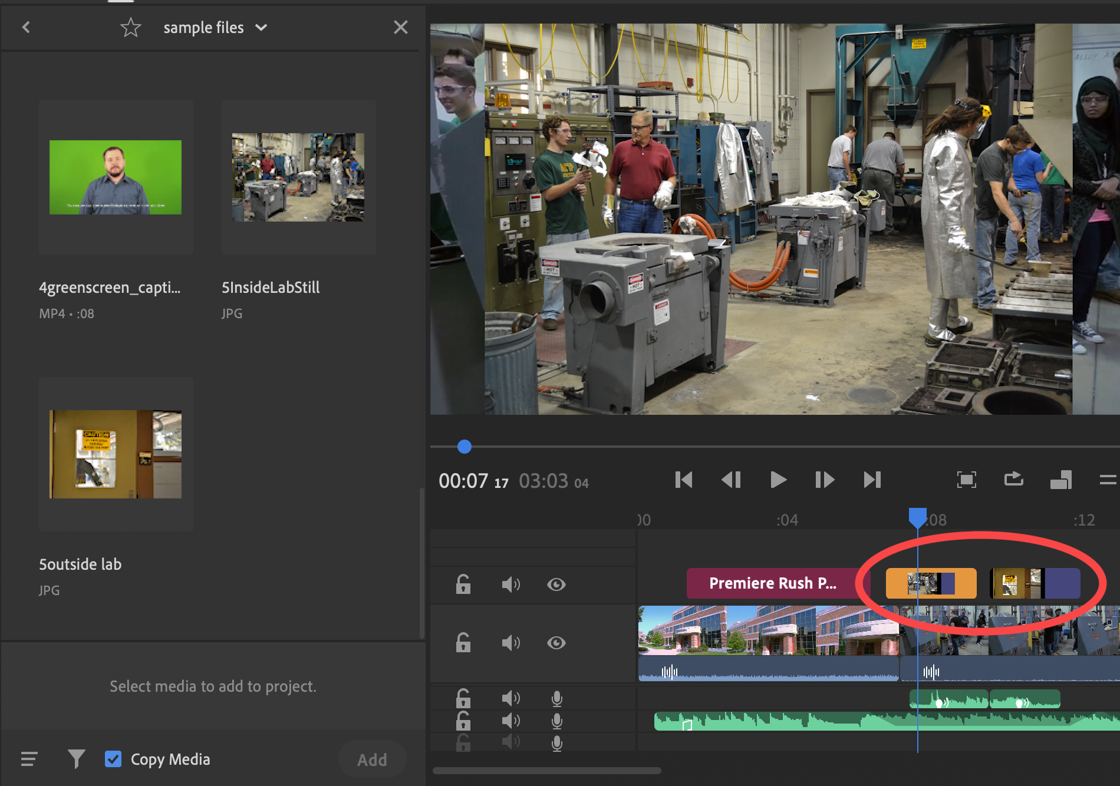The height and width of the screenshot is (786, 1120).
Task: Lock the title video track
Action: tap(463, 584)
